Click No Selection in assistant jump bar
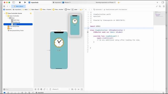The height and width of the screenshot is (94, 168). tap(123, 9)
